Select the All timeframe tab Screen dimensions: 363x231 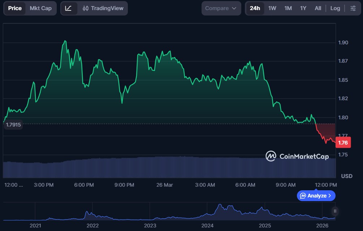(x=317, y=8)
